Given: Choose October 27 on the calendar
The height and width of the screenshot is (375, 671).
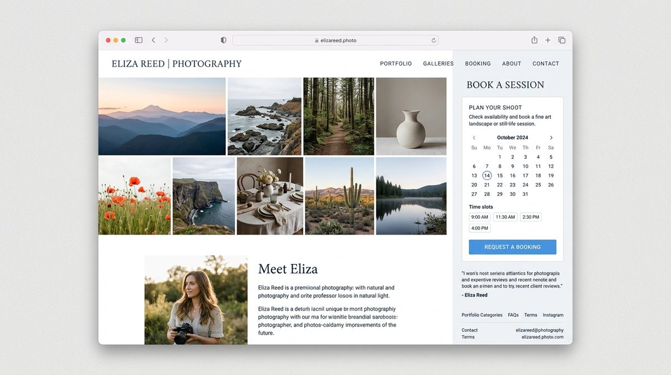Looking at the screenshot, I should [x=474, y=194].
